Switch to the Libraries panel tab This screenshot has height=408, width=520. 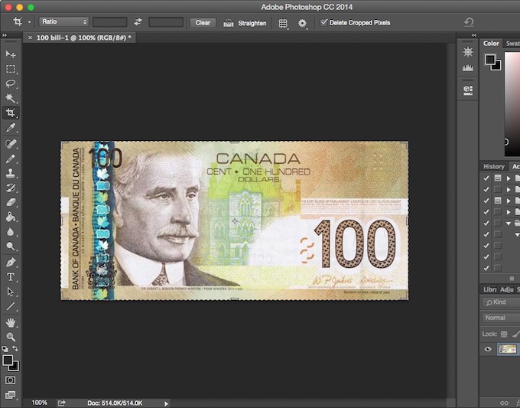pyautogui.click(x=489, y=289)
